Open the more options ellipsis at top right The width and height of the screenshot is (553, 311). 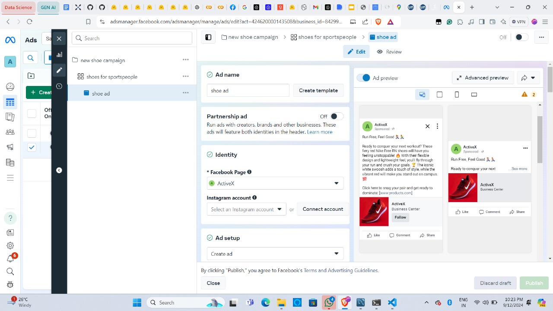tap(541, 37)
